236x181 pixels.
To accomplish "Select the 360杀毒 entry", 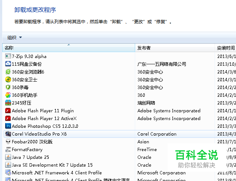I will point(20,87).
